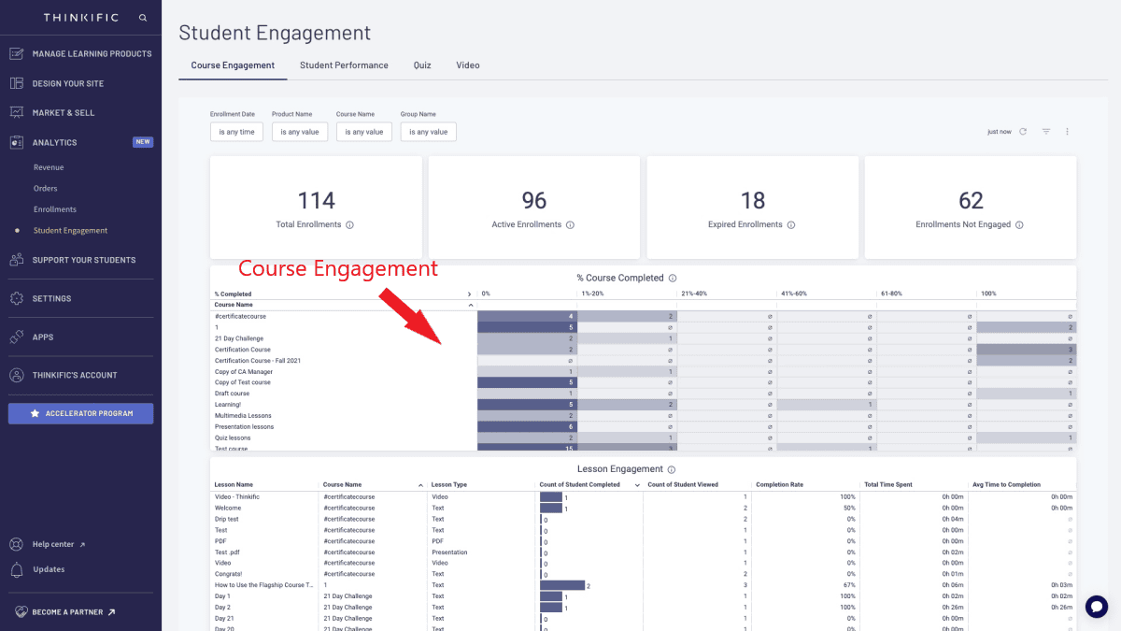Click the 'Drip test' lesson name
Image resolution: width=1121 pixels, height=631 pixels.
(227, 519)
